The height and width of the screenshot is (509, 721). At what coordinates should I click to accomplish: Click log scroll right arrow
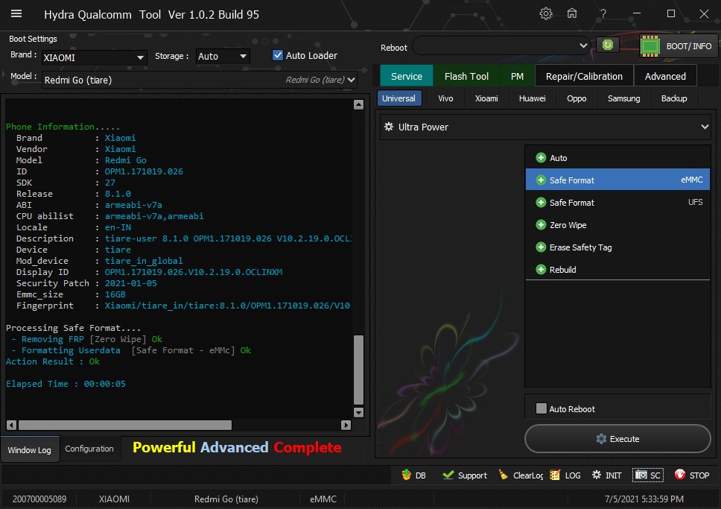click(x=346, y=425)
